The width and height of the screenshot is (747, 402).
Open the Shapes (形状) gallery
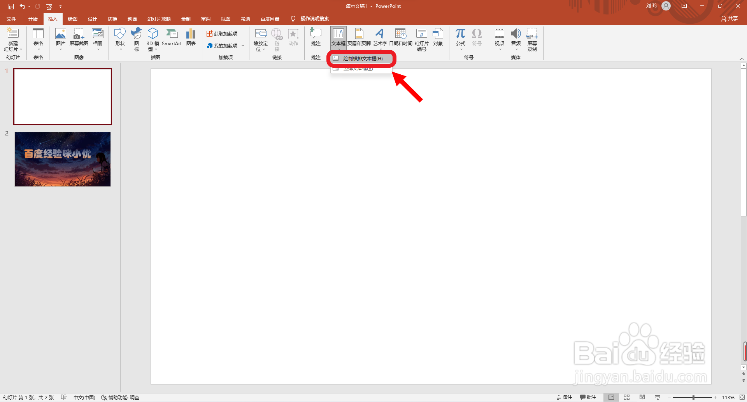click(120, 39)
